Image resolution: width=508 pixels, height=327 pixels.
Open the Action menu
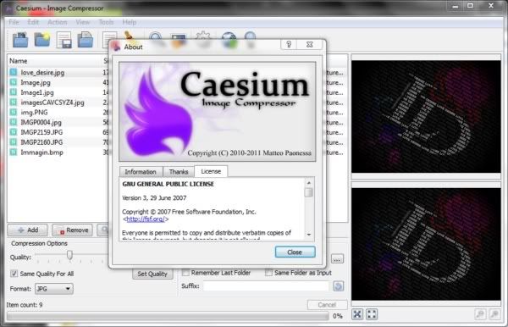(58, 22)
